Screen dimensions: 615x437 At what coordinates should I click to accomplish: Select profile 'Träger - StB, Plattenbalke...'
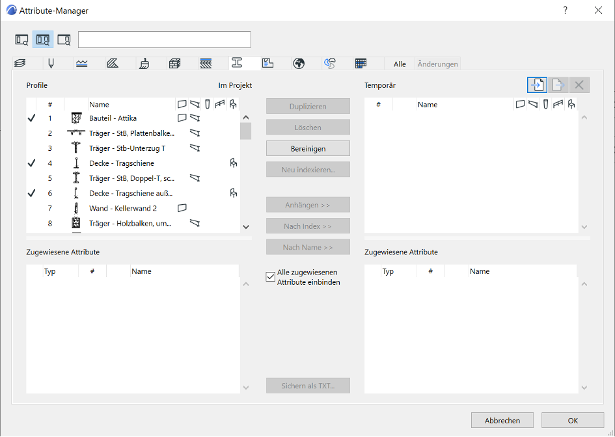tap(133, 133)
